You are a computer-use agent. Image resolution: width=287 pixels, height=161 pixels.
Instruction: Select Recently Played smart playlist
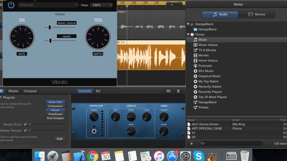(x=207, y=92)
